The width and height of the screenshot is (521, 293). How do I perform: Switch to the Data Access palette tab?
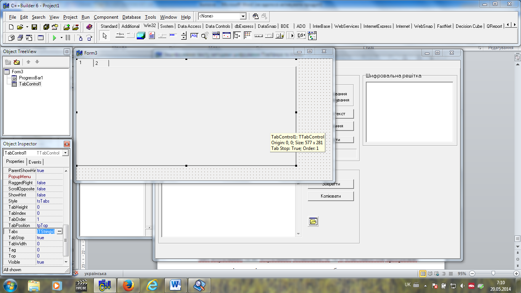pos(189,26)
